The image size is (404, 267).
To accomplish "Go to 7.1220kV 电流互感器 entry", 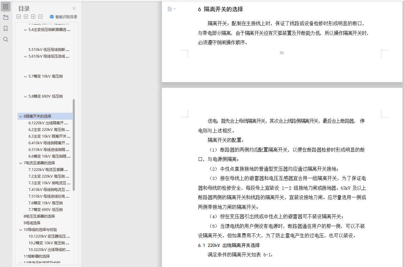I will 48,170.
